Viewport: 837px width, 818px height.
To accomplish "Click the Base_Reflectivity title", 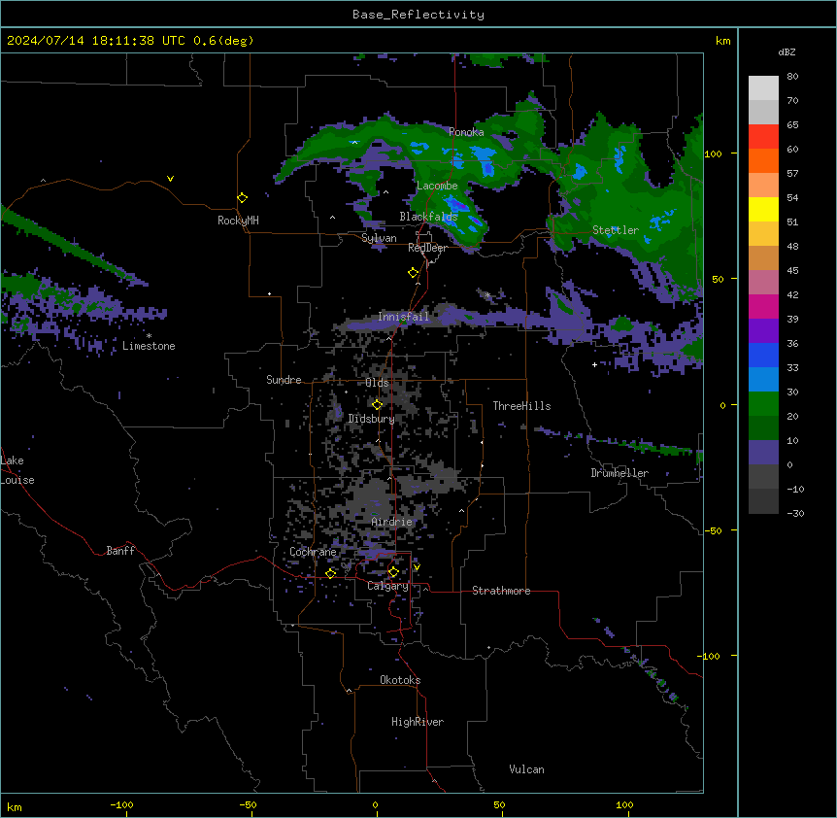I will (x=418, y=15).
